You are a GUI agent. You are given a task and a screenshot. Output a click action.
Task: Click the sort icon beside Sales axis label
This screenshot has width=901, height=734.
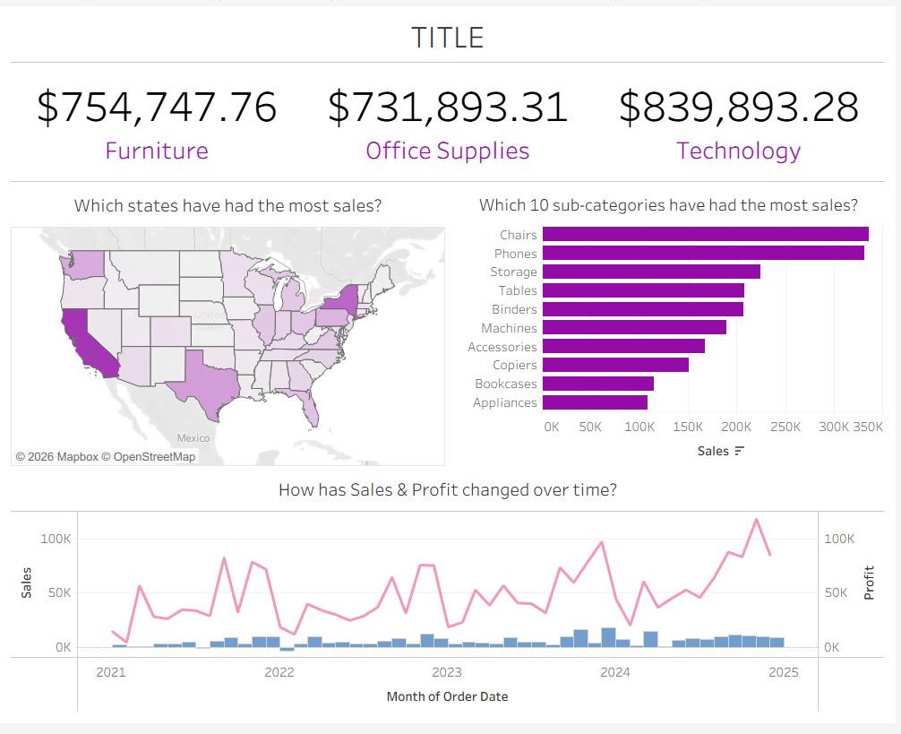pyautogui.click(x=739, y=451)
